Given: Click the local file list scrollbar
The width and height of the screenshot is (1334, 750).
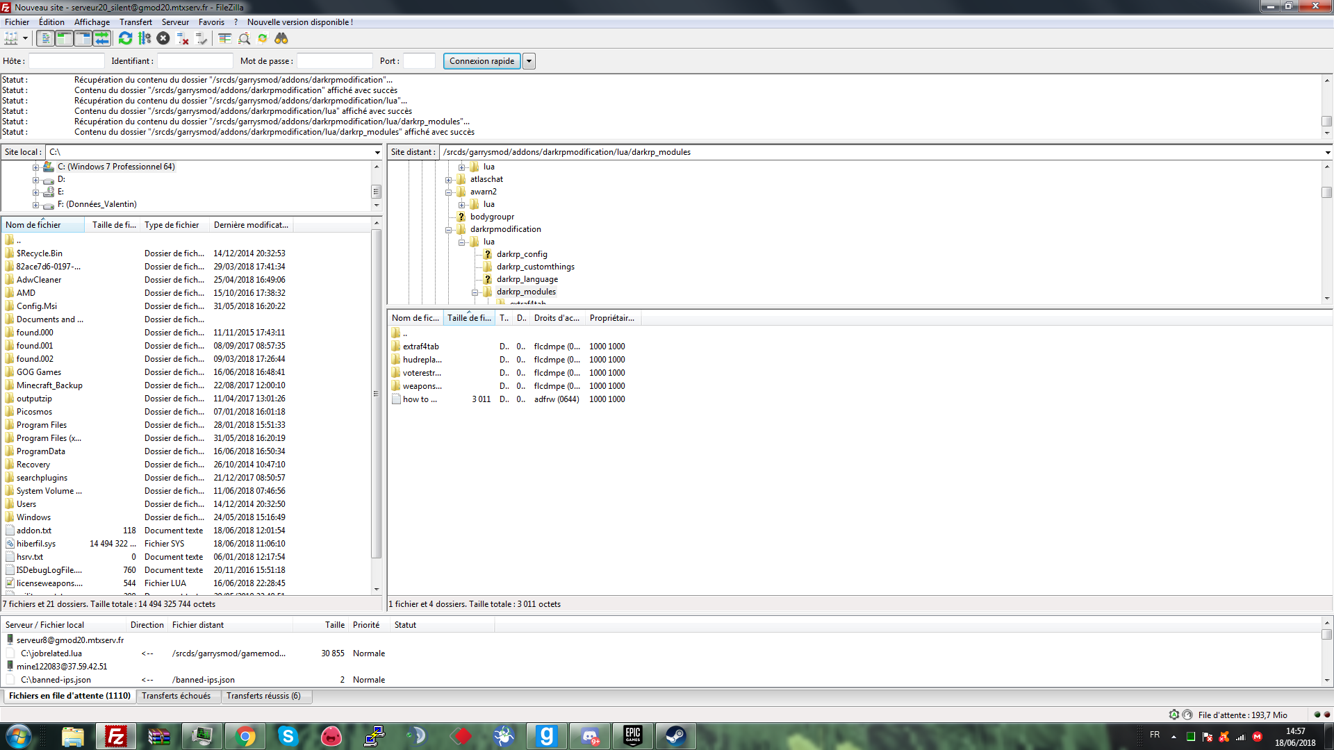Looking at the screenshot, I should [377, 394].
